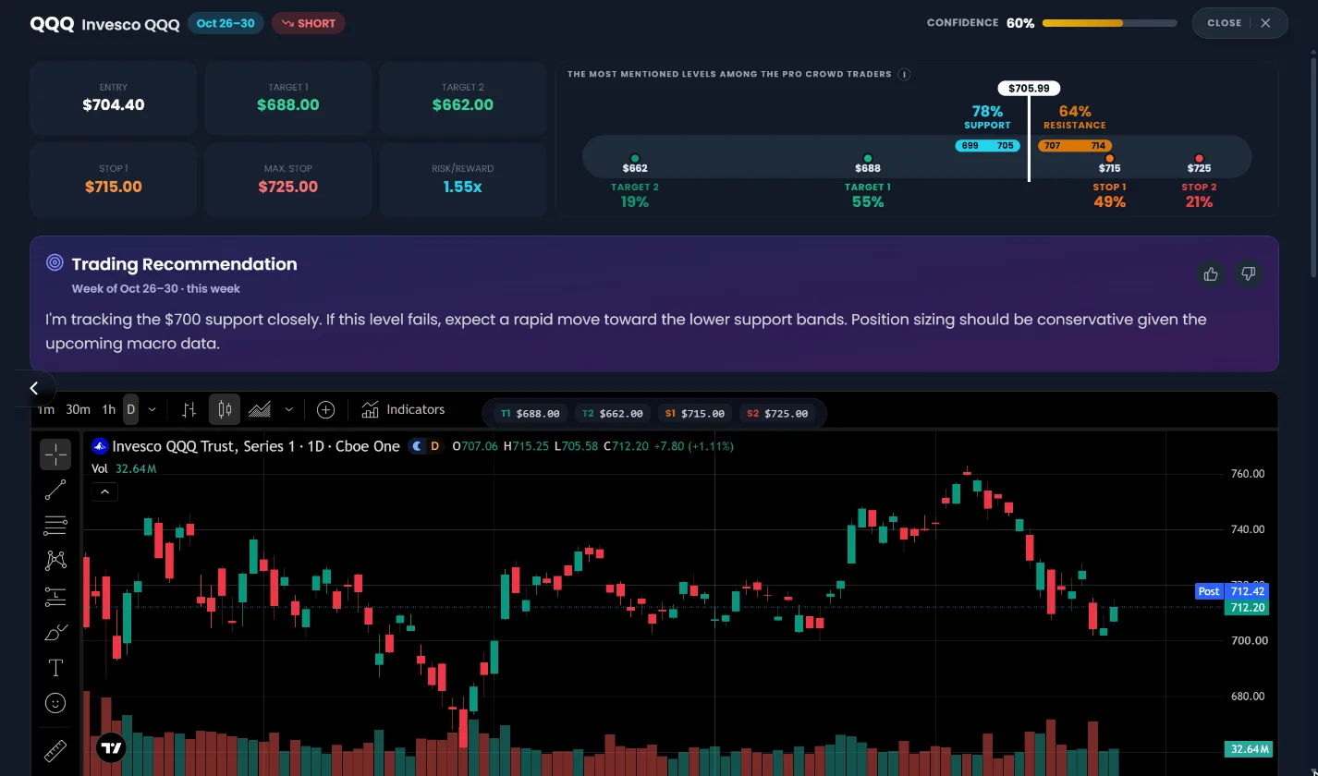Select the patterns drawing tool
Image resolution: width=1318 pixels, height=776 pixels.
(55, 561)
